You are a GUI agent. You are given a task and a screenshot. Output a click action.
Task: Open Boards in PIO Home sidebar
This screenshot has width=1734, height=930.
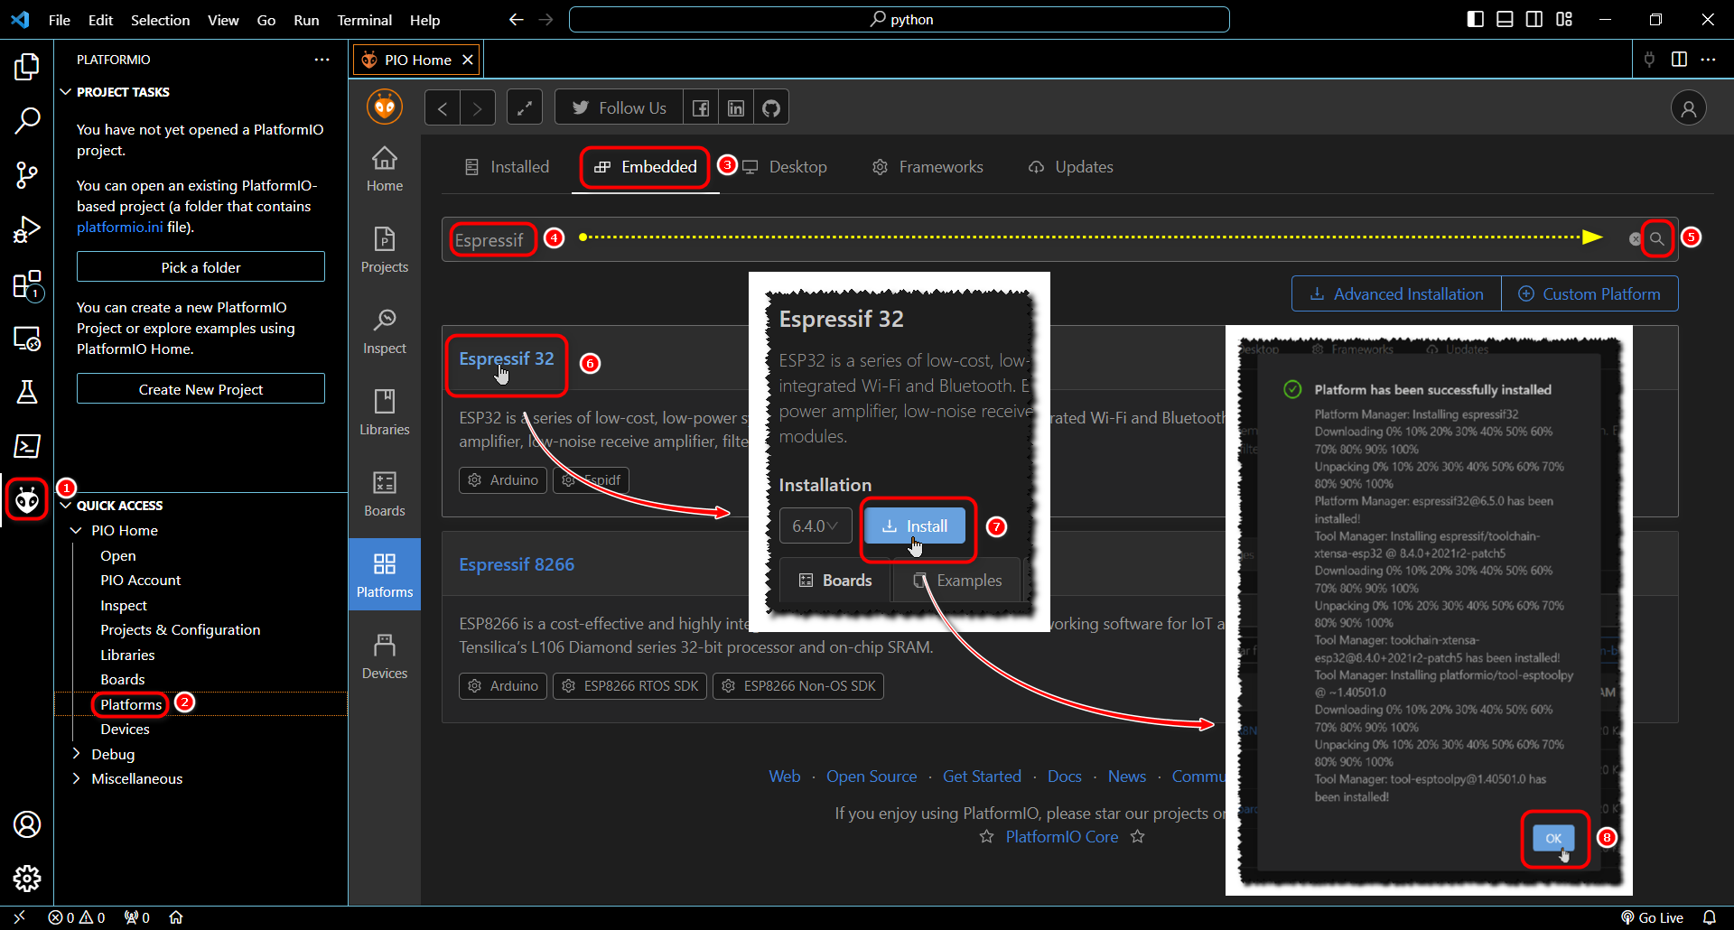(x=385, y=494)
